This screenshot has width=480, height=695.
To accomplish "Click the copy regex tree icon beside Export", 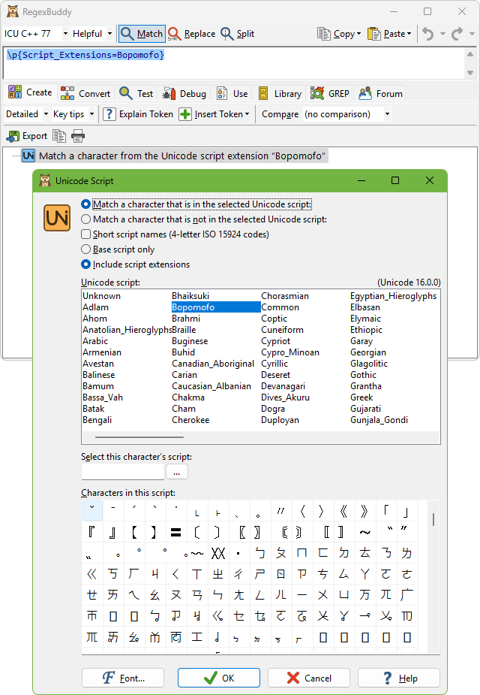I will click(59, 136).
